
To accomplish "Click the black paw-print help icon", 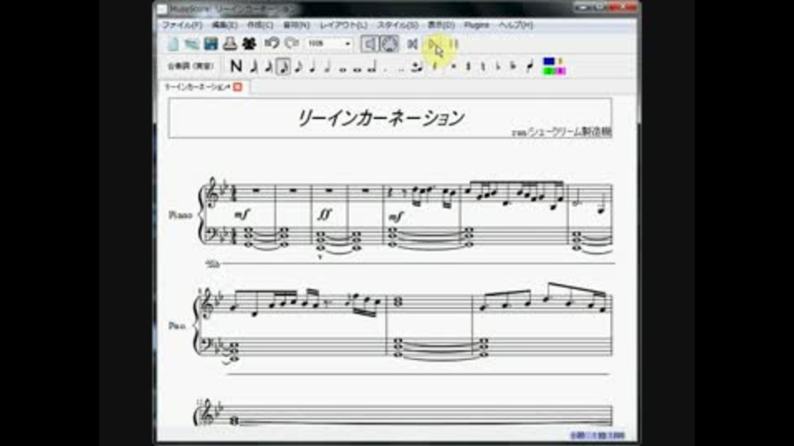I will point(249,44).
